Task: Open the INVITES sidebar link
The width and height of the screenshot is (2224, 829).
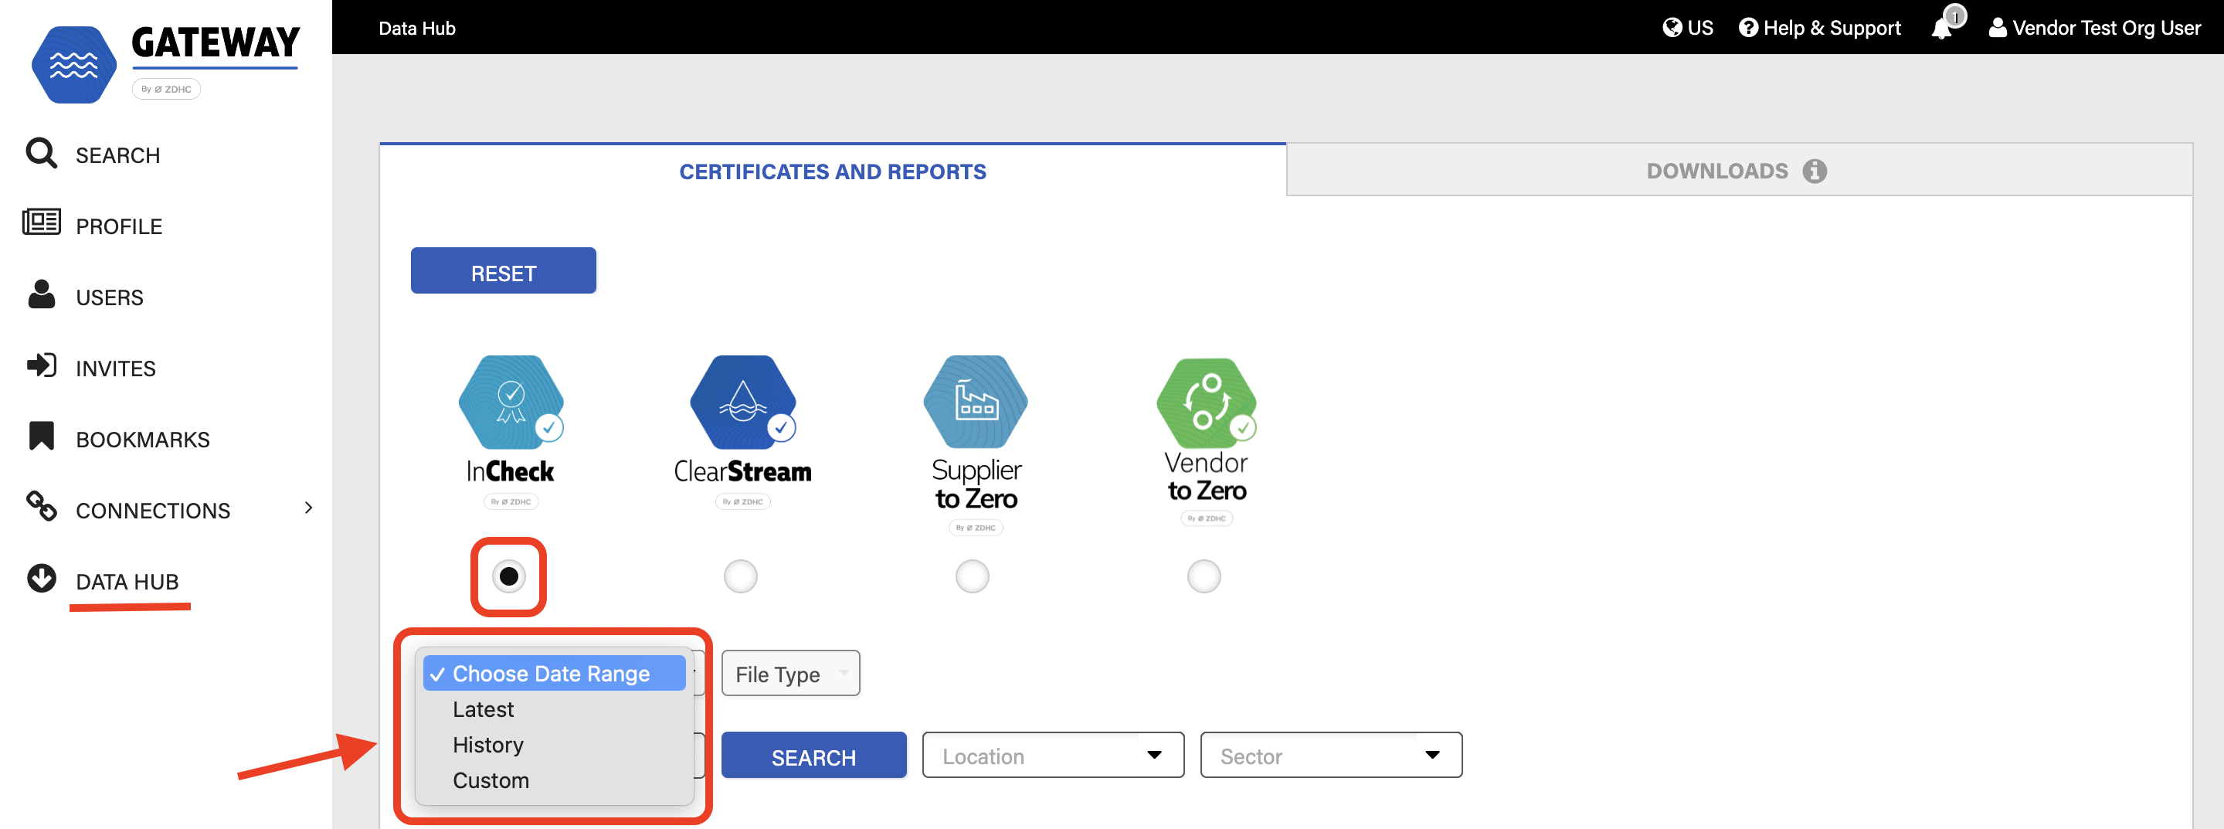Action: point(116,369)
